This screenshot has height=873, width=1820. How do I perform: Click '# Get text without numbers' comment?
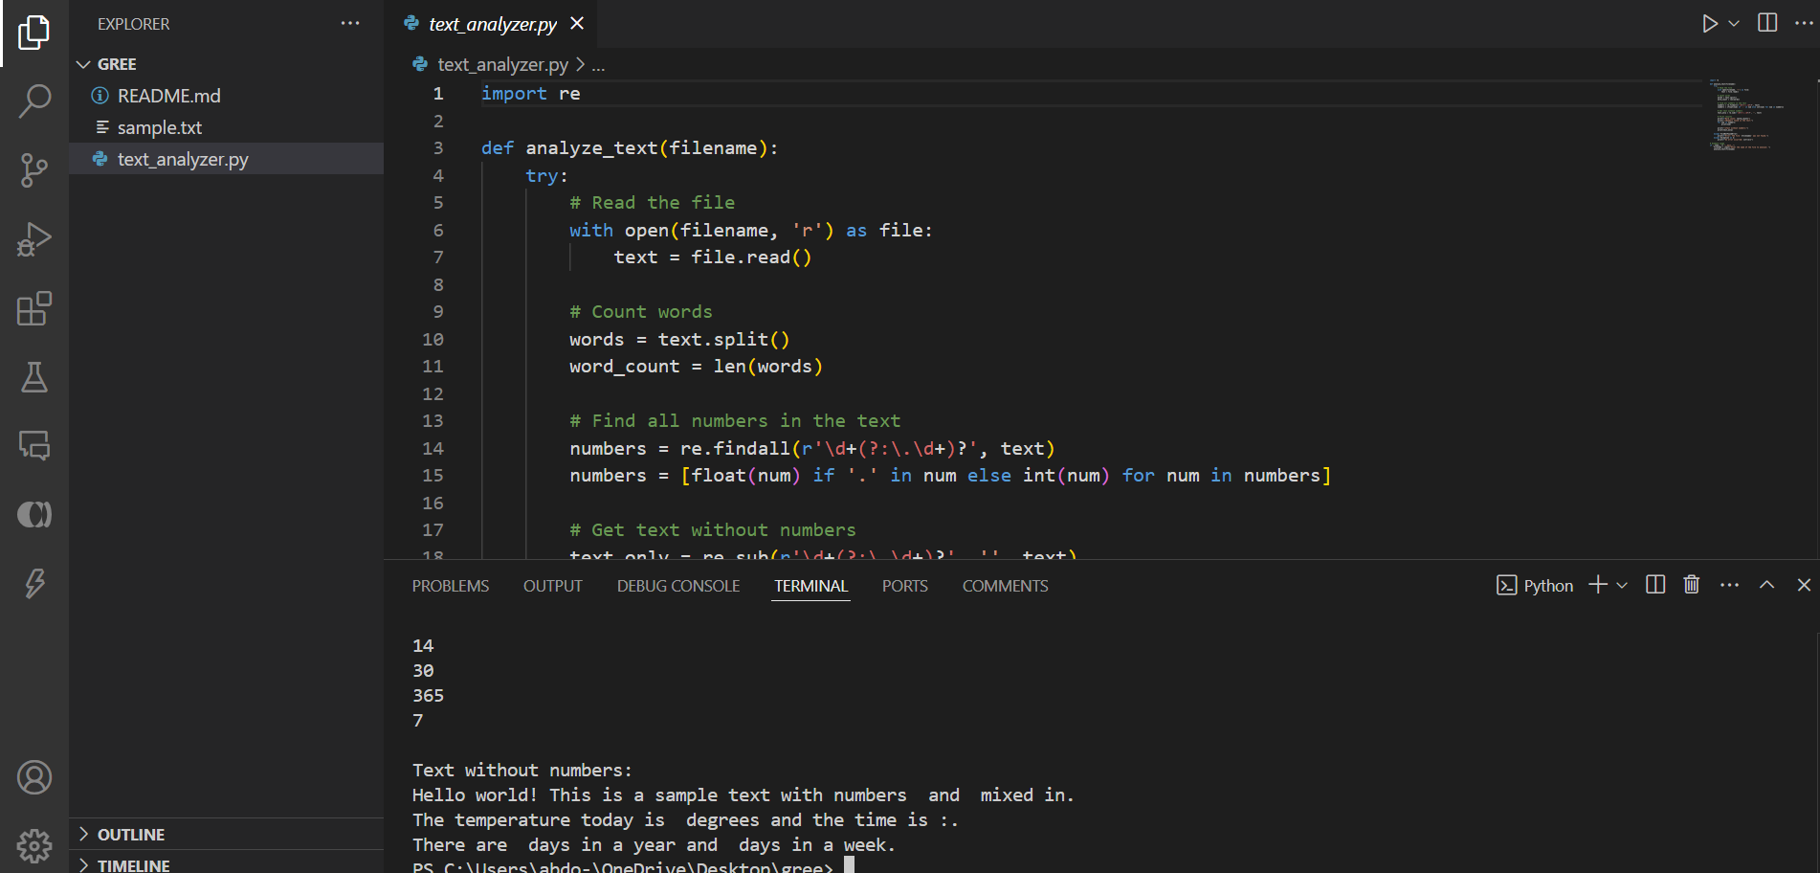pos(712,529)
